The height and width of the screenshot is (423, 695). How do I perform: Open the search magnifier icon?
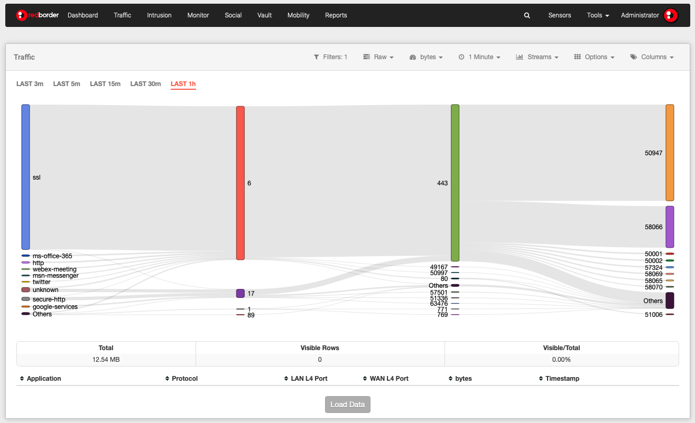527,15
